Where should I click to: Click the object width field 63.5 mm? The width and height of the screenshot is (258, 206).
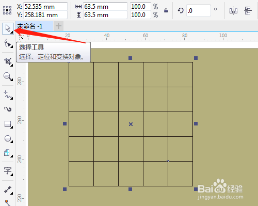pos(105,7)
